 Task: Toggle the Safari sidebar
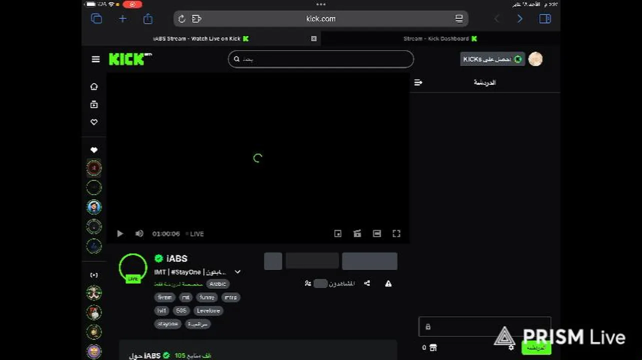[x=545, y=19]
